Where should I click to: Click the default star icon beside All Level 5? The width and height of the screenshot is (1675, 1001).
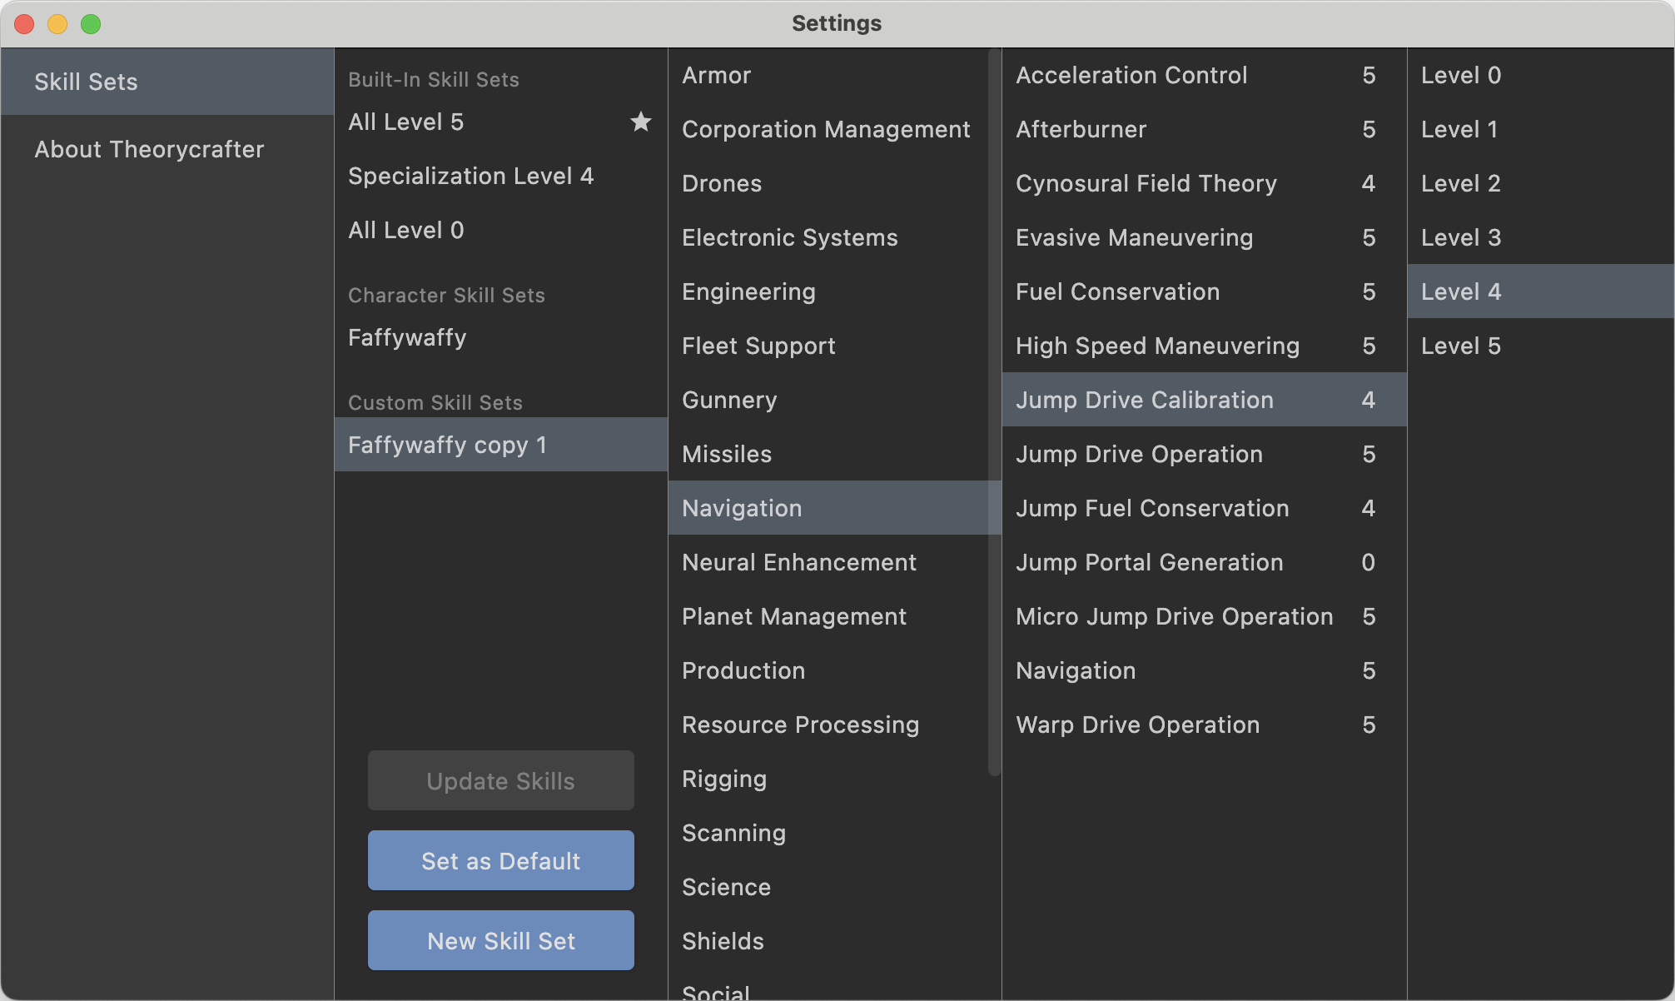tap(640, 122)
